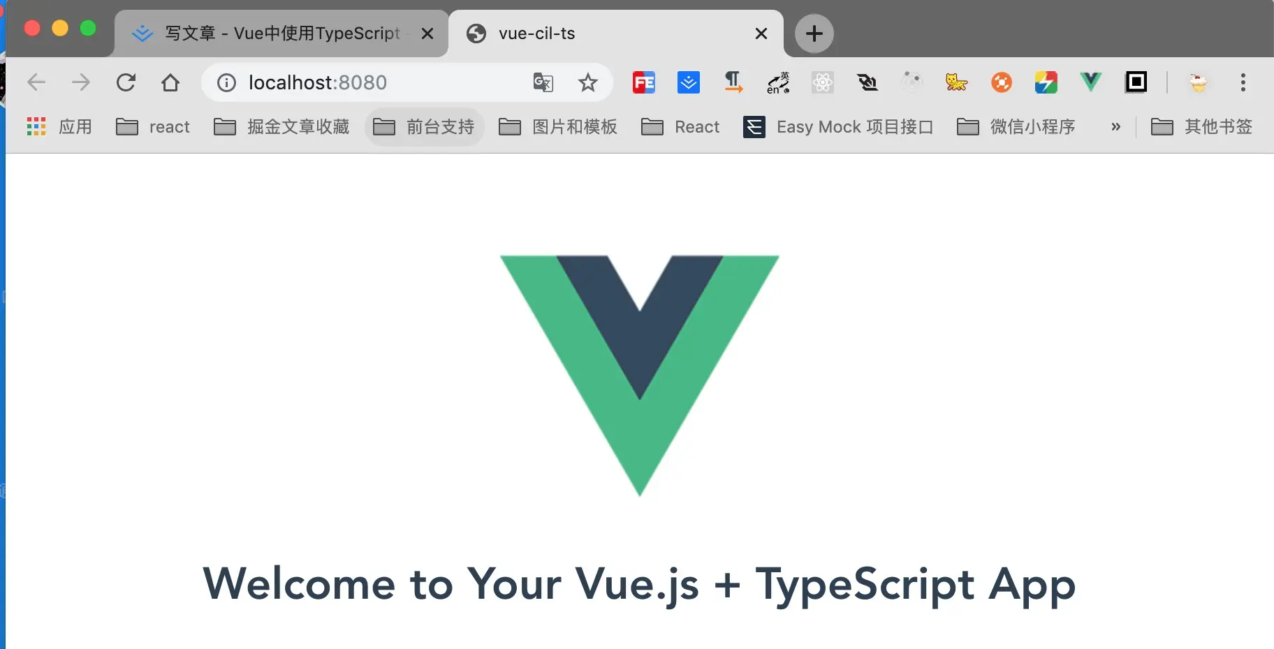Open the 前台支持 bookmarks folder
The width and height of the screenshot is (1274, 649).
tap(424, 126)
